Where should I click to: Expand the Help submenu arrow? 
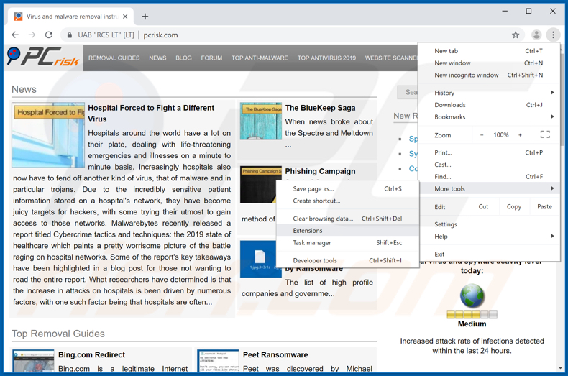click(x=552, y=237)
